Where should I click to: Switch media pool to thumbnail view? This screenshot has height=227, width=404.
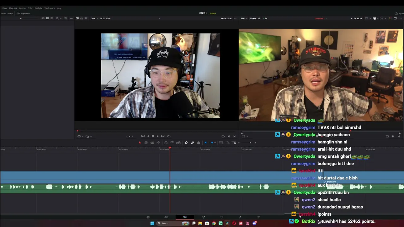click(47, 18)
